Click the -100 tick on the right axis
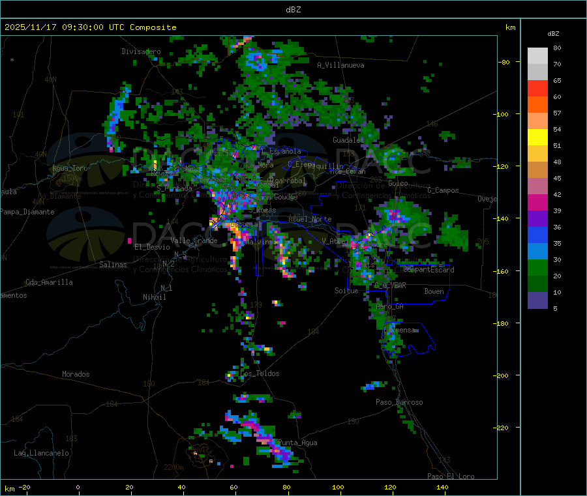The width and height of the screenshot is (587, 496). (501, 114)
